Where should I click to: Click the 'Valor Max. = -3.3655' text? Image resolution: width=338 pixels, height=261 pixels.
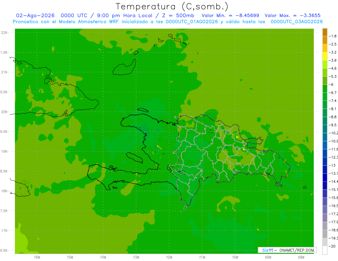(293, 15)
